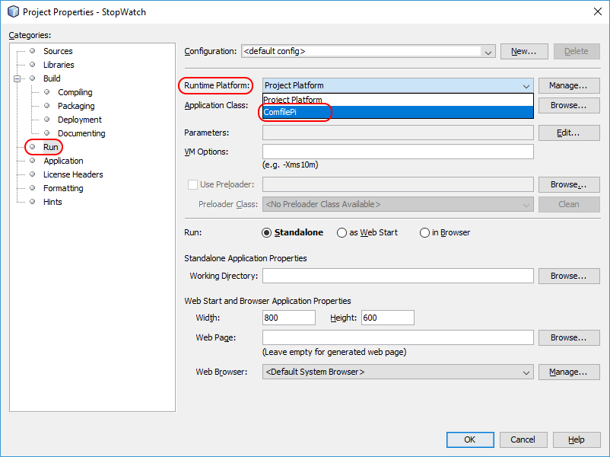Image resolution: width=610 pixels, height=457 pixels.
Task: Select the in Browser run option
Action: [424, 232]
